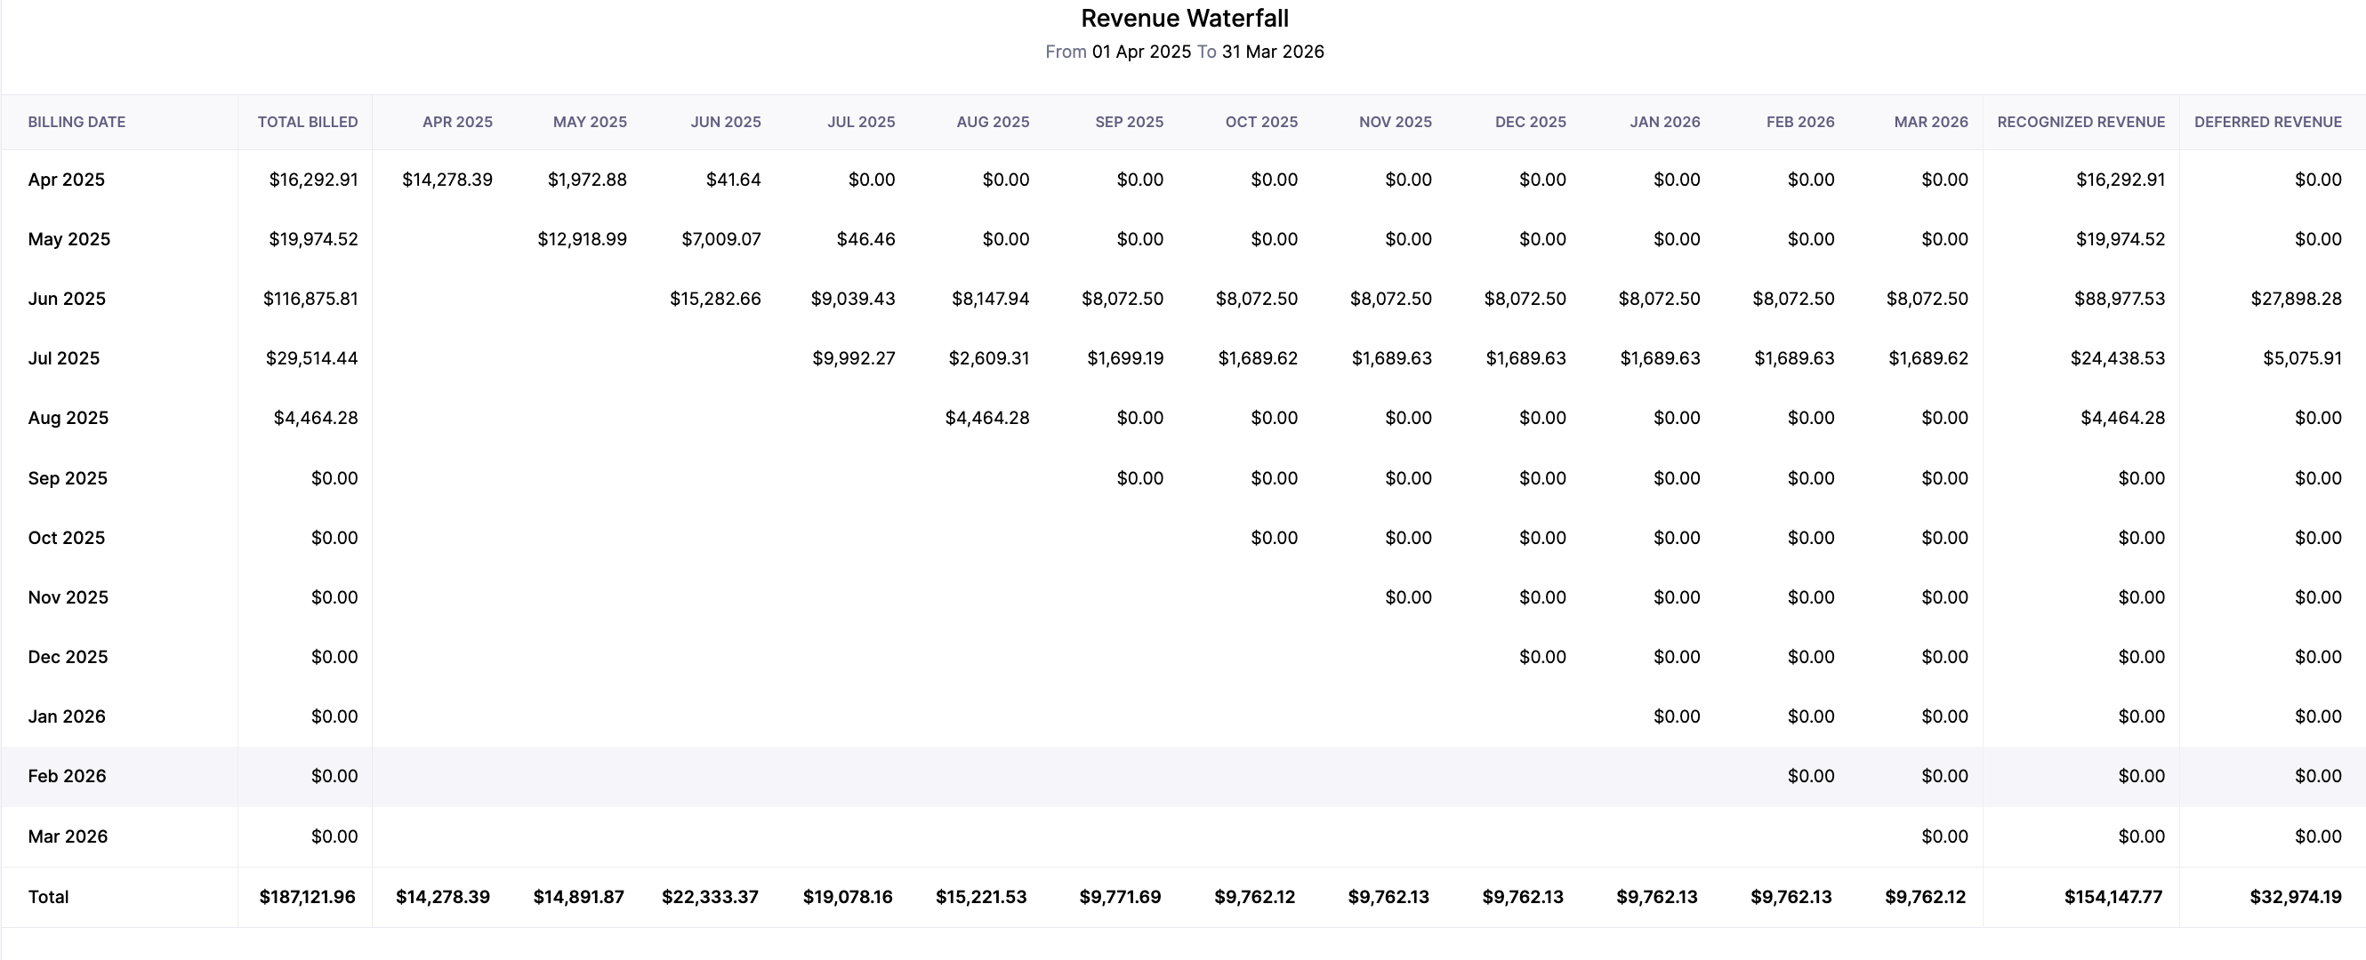The height and width of the screenshot is (960, 2366).
Task: Click the $12,918.99 May 2025 cell
Action: 582,239
